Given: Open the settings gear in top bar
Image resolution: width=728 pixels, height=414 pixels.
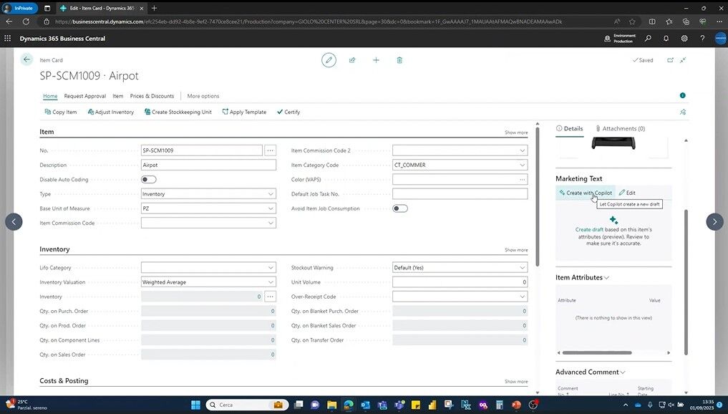Looking at the screenshot, I should (x=684, y=39).
